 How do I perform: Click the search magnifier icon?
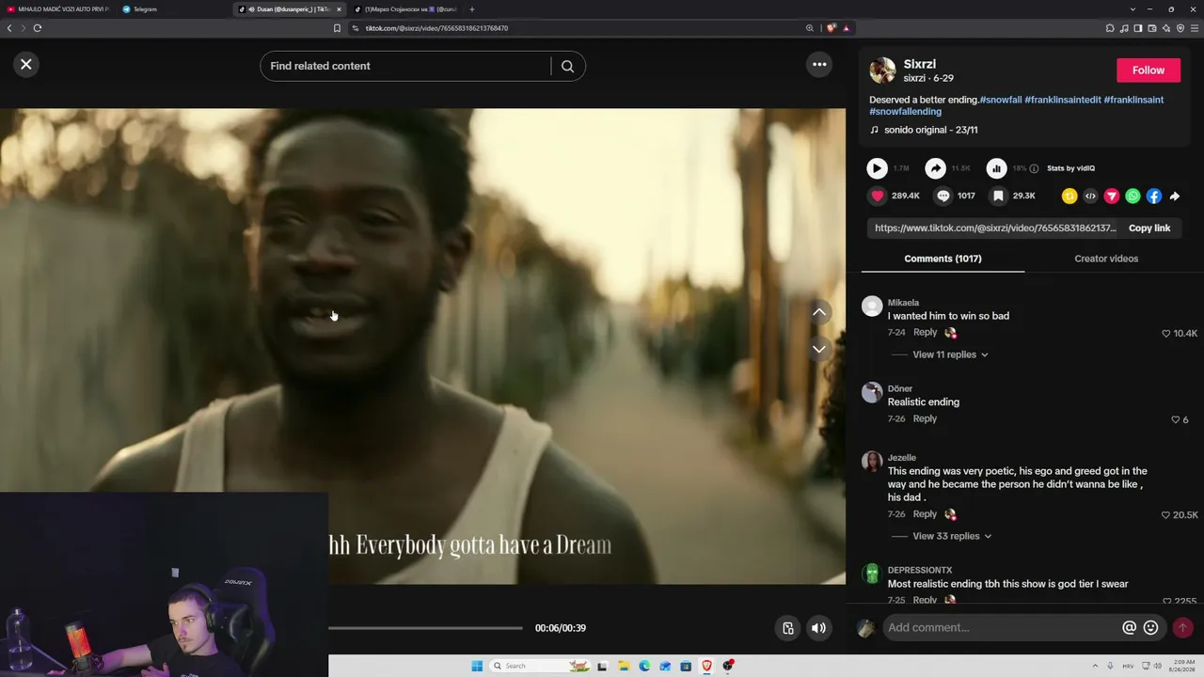pos(567,66)
